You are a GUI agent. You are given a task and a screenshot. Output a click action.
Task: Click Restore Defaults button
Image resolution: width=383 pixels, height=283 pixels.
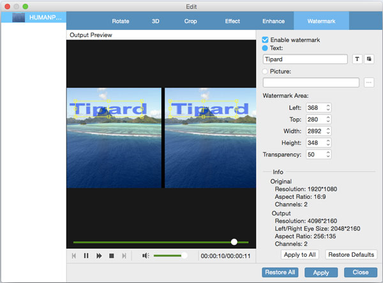coord(351,255)
